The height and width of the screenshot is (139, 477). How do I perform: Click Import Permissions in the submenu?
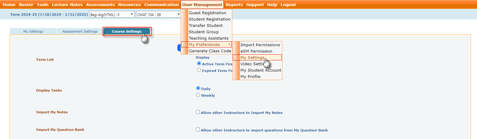click(x=260, y=45)
